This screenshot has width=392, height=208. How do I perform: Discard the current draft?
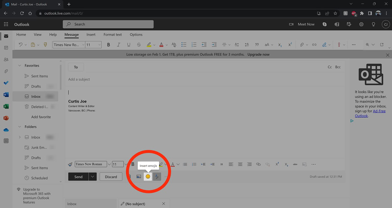111,177
